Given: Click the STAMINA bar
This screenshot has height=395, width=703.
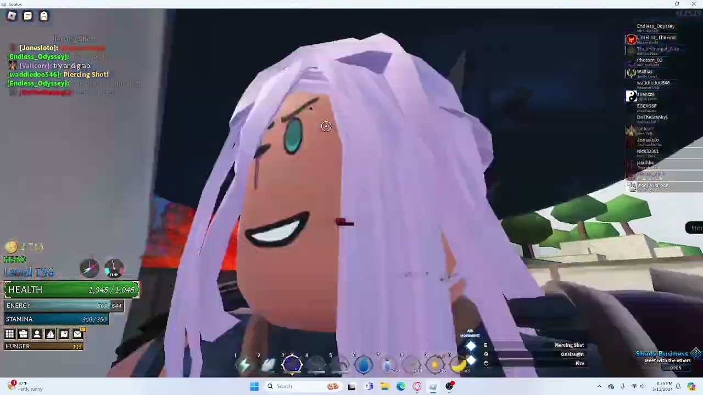Looking at the screenshot, I should [57, 319].
